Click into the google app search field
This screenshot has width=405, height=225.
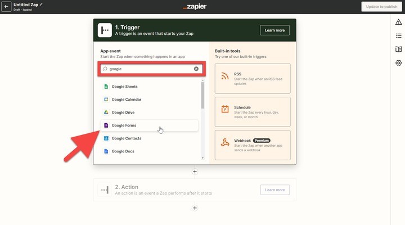[151, 69]
